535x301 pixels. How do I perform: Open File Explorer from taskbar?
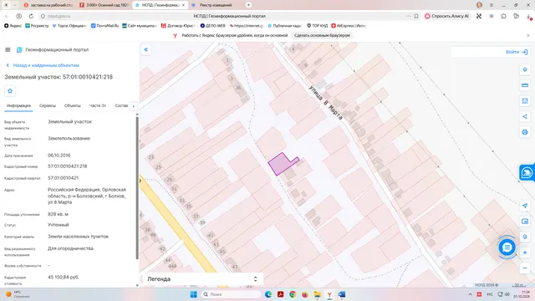click(318, 294)
